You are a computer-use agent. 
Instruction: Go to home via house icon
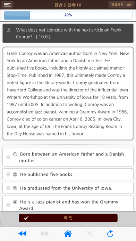point(68,234)
